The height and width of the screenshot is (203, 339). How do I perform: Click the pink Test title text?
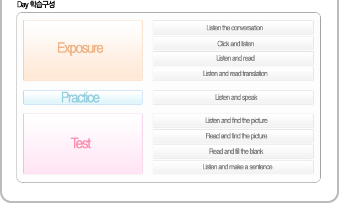[x=81, y=143]
